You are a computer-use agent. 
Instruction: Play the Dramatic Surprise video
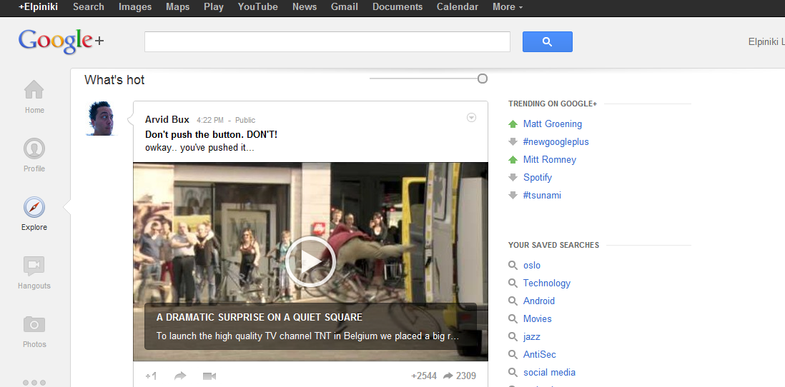(x=310, y=261)
